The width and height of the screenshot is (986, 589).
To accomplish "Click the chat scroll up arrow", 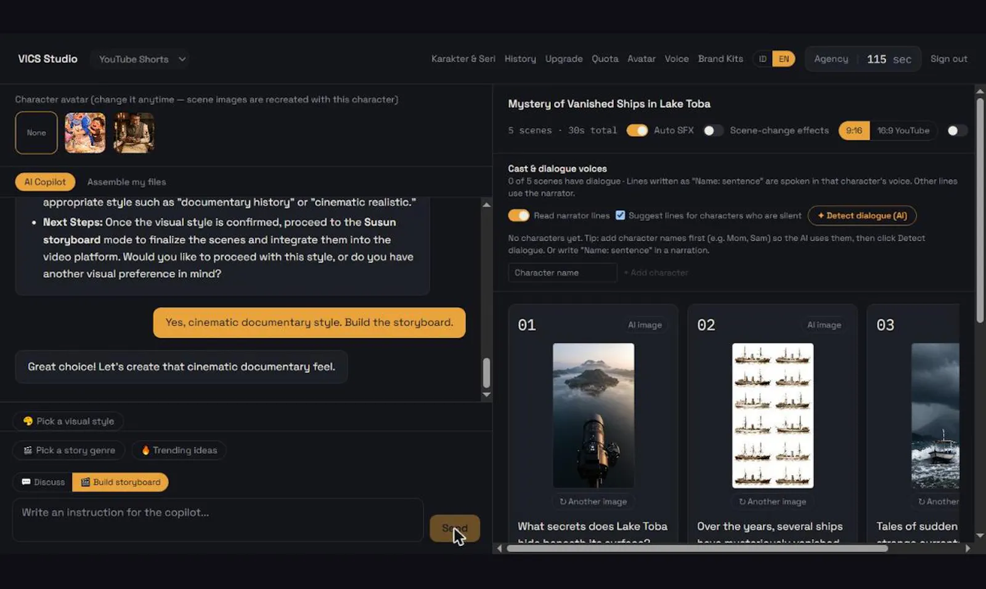I will 486,204.
